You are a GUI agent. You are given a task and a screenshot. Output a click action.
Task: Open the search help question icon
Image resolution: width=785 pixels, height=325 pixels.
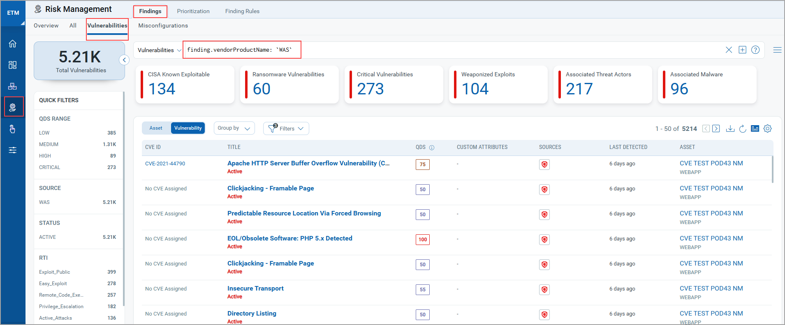point(755,50)
